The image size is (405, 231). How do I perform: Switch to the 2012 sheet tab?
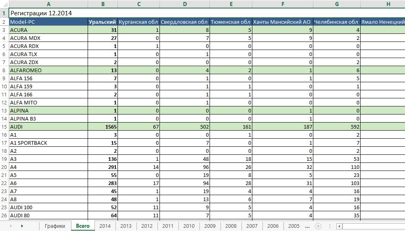pos(147,226)
